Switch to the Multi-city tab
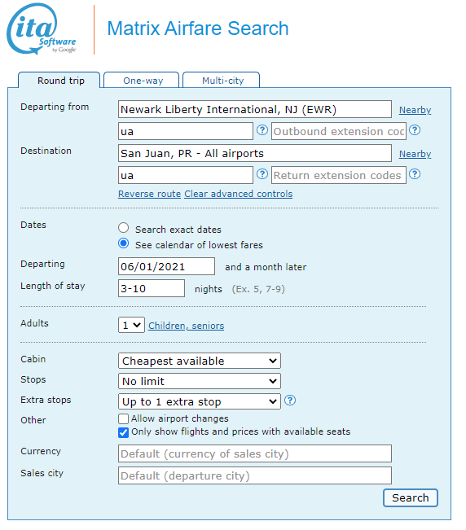Viewport: 466px width, 530px height. click(x=222, y=81)
